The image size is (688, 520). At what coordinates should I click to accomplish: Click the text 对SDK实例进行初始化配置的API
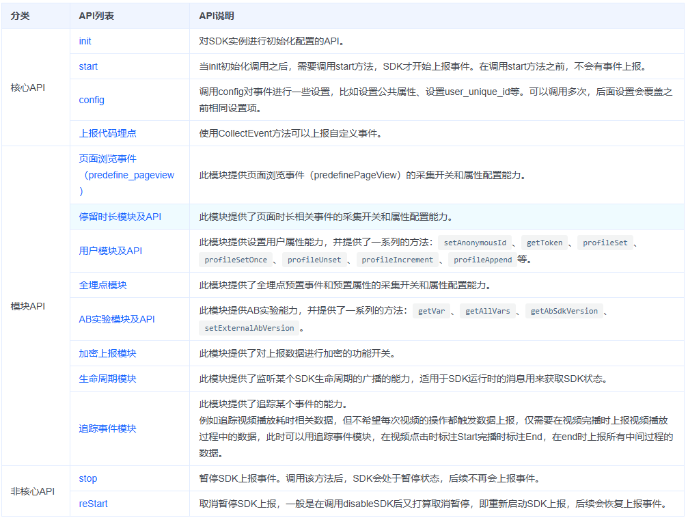coord(272,41)
